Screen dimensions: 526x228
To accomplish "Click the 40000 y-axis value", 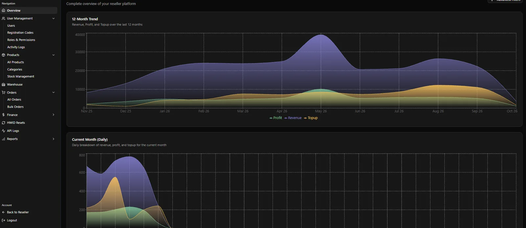I will click(x=80, y=35).
